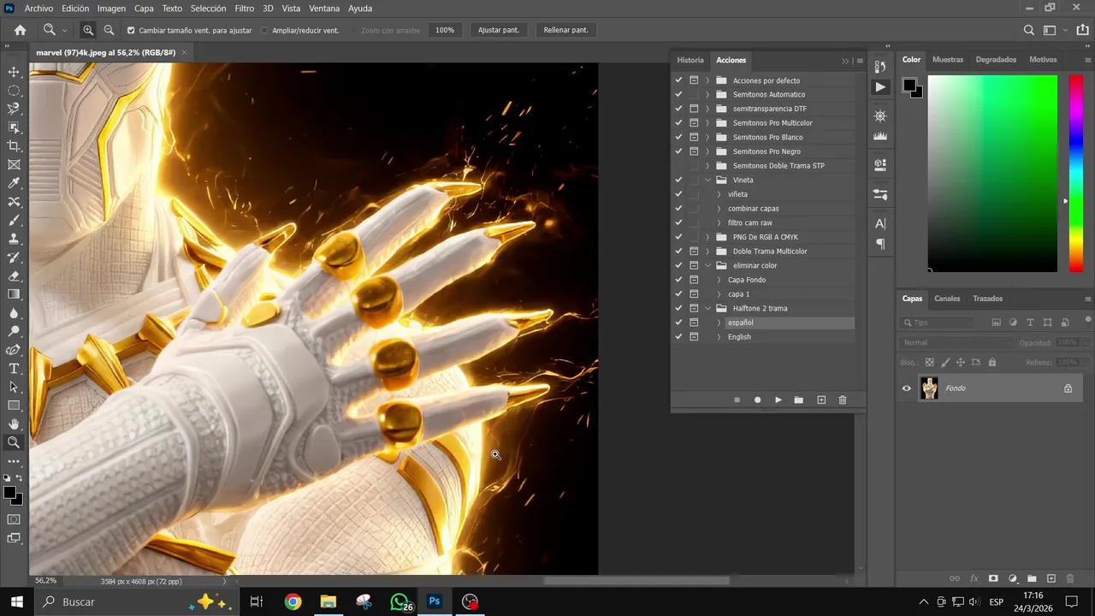The width and height of the screenshot is (1095, 616).
Task: Collapse the Vineta action set
Action: (707, 181)
